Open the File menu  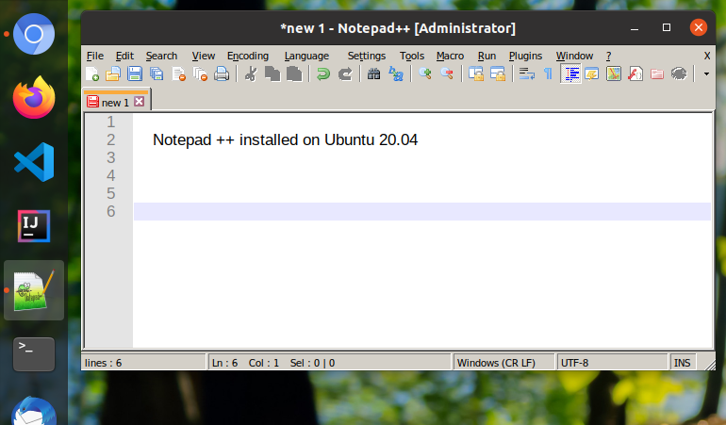(95, 56)
